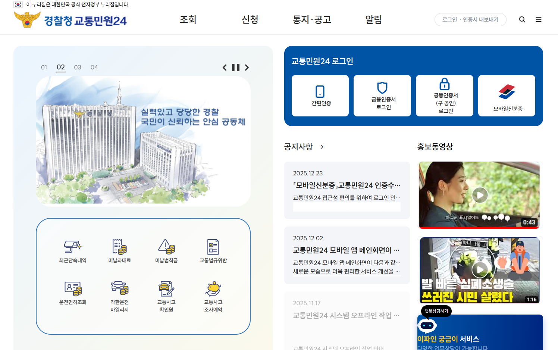Open the 2025.12.02 모바일 앱 메인화면 notice
This screenshot has height=350, width=558.
347,255
